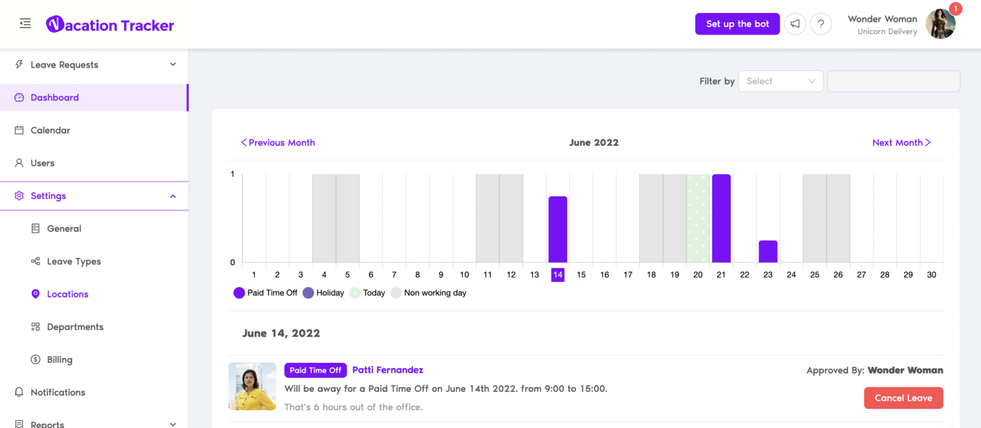
Task: Click 'Approved By: Wonder Woman' text
Action: [x=874, y=370]
